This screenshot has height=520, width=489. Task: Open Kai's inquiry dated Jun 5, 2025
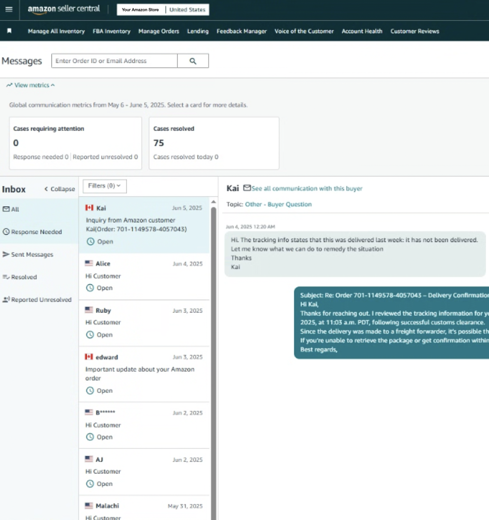coord(144,225)
